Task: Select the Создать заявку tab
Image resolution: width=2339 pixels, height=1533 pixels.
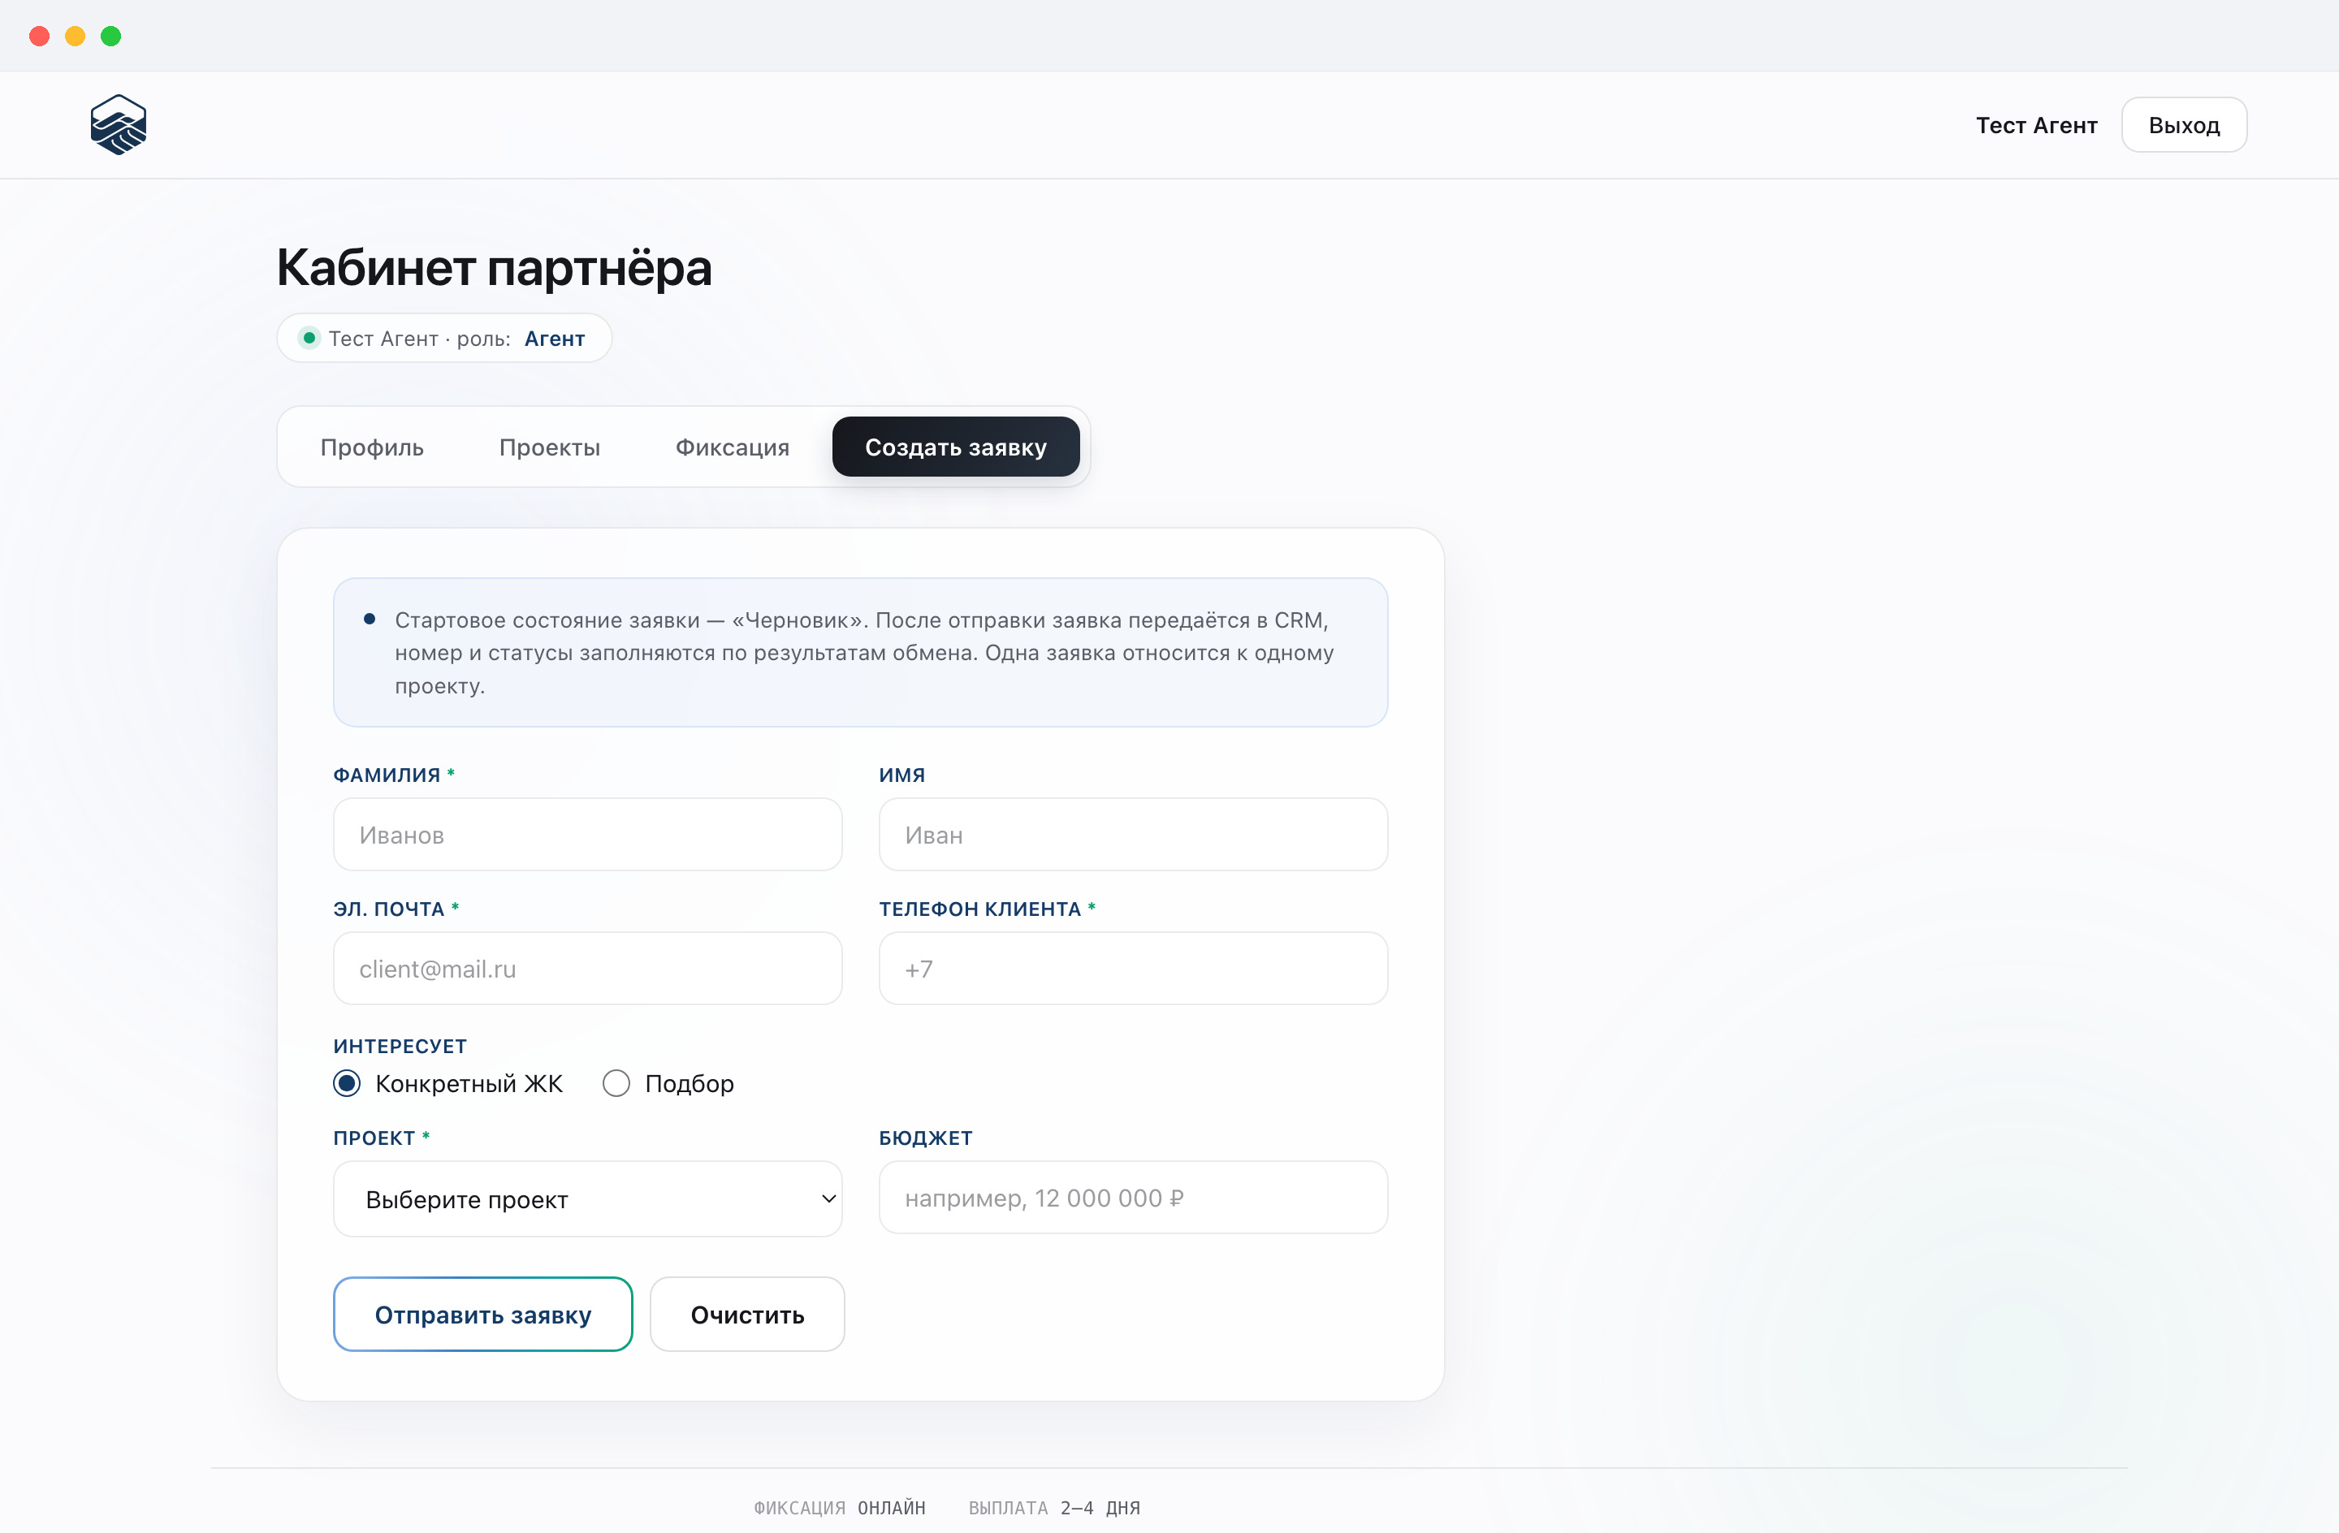Action: point(955,447)
